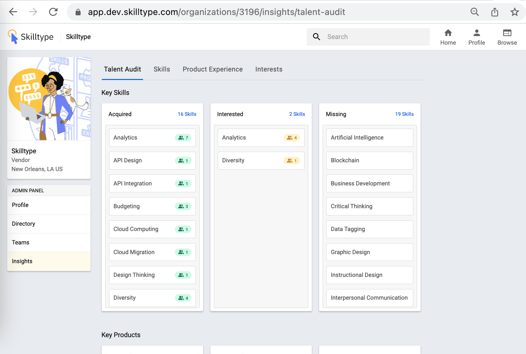
Task: Click the share icon in address bar
Action: pos(494,12)
